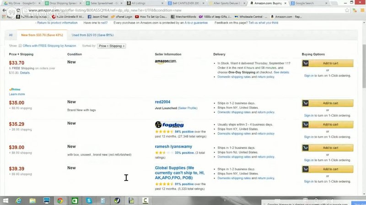Switch to My Drive - Google Drive tab
366x205 pixels.
22,3
